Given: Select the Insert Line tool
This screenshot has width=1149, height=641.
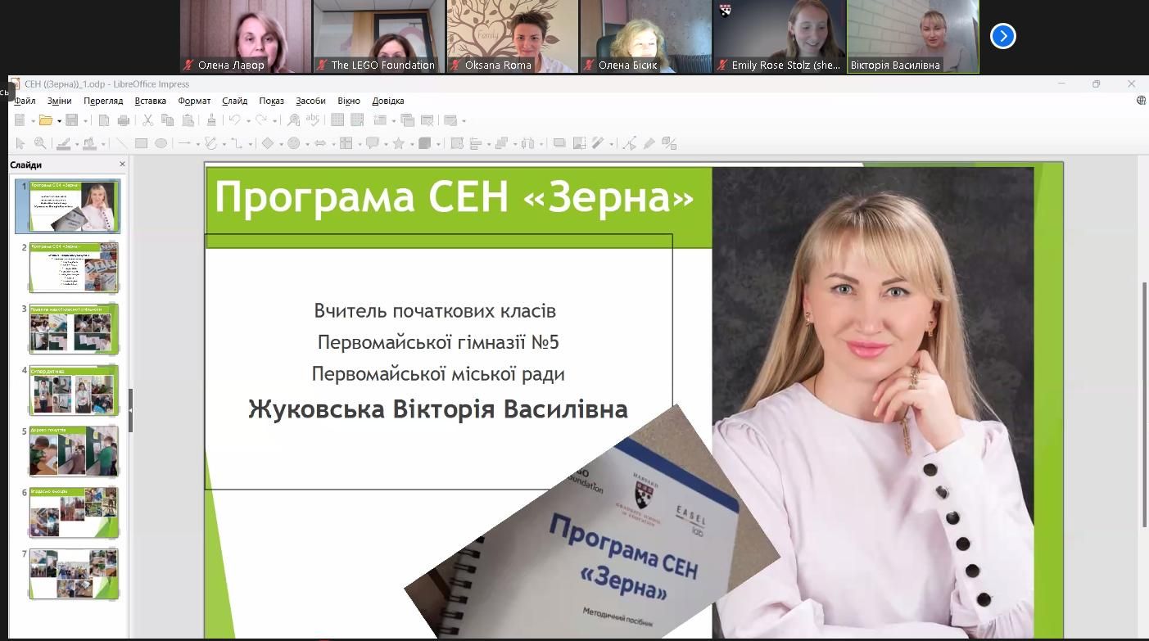Looking at the screenshot, I should coord(121,143).
